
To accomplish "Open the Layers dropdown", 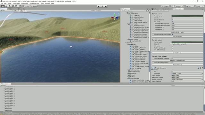I will [x=190, y=6].
